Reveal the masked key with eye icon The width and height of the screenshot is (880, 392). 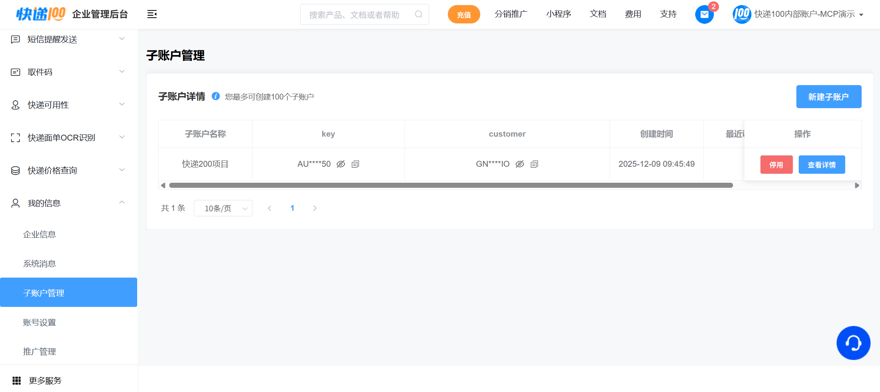(x=341, y=164)
